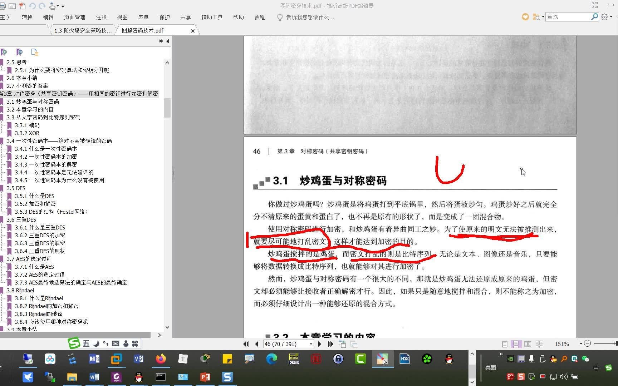Image resolution: width=618 pixels, height=386 pixels.
Task: Switch to the 1.3 防火墙安全策略 tab
Action: pos(82,30)
